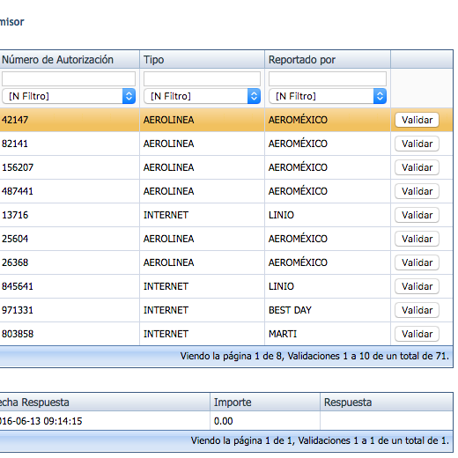Sort by the Respuesta column header
458x458 pixels.
click(x=387, y=402)
